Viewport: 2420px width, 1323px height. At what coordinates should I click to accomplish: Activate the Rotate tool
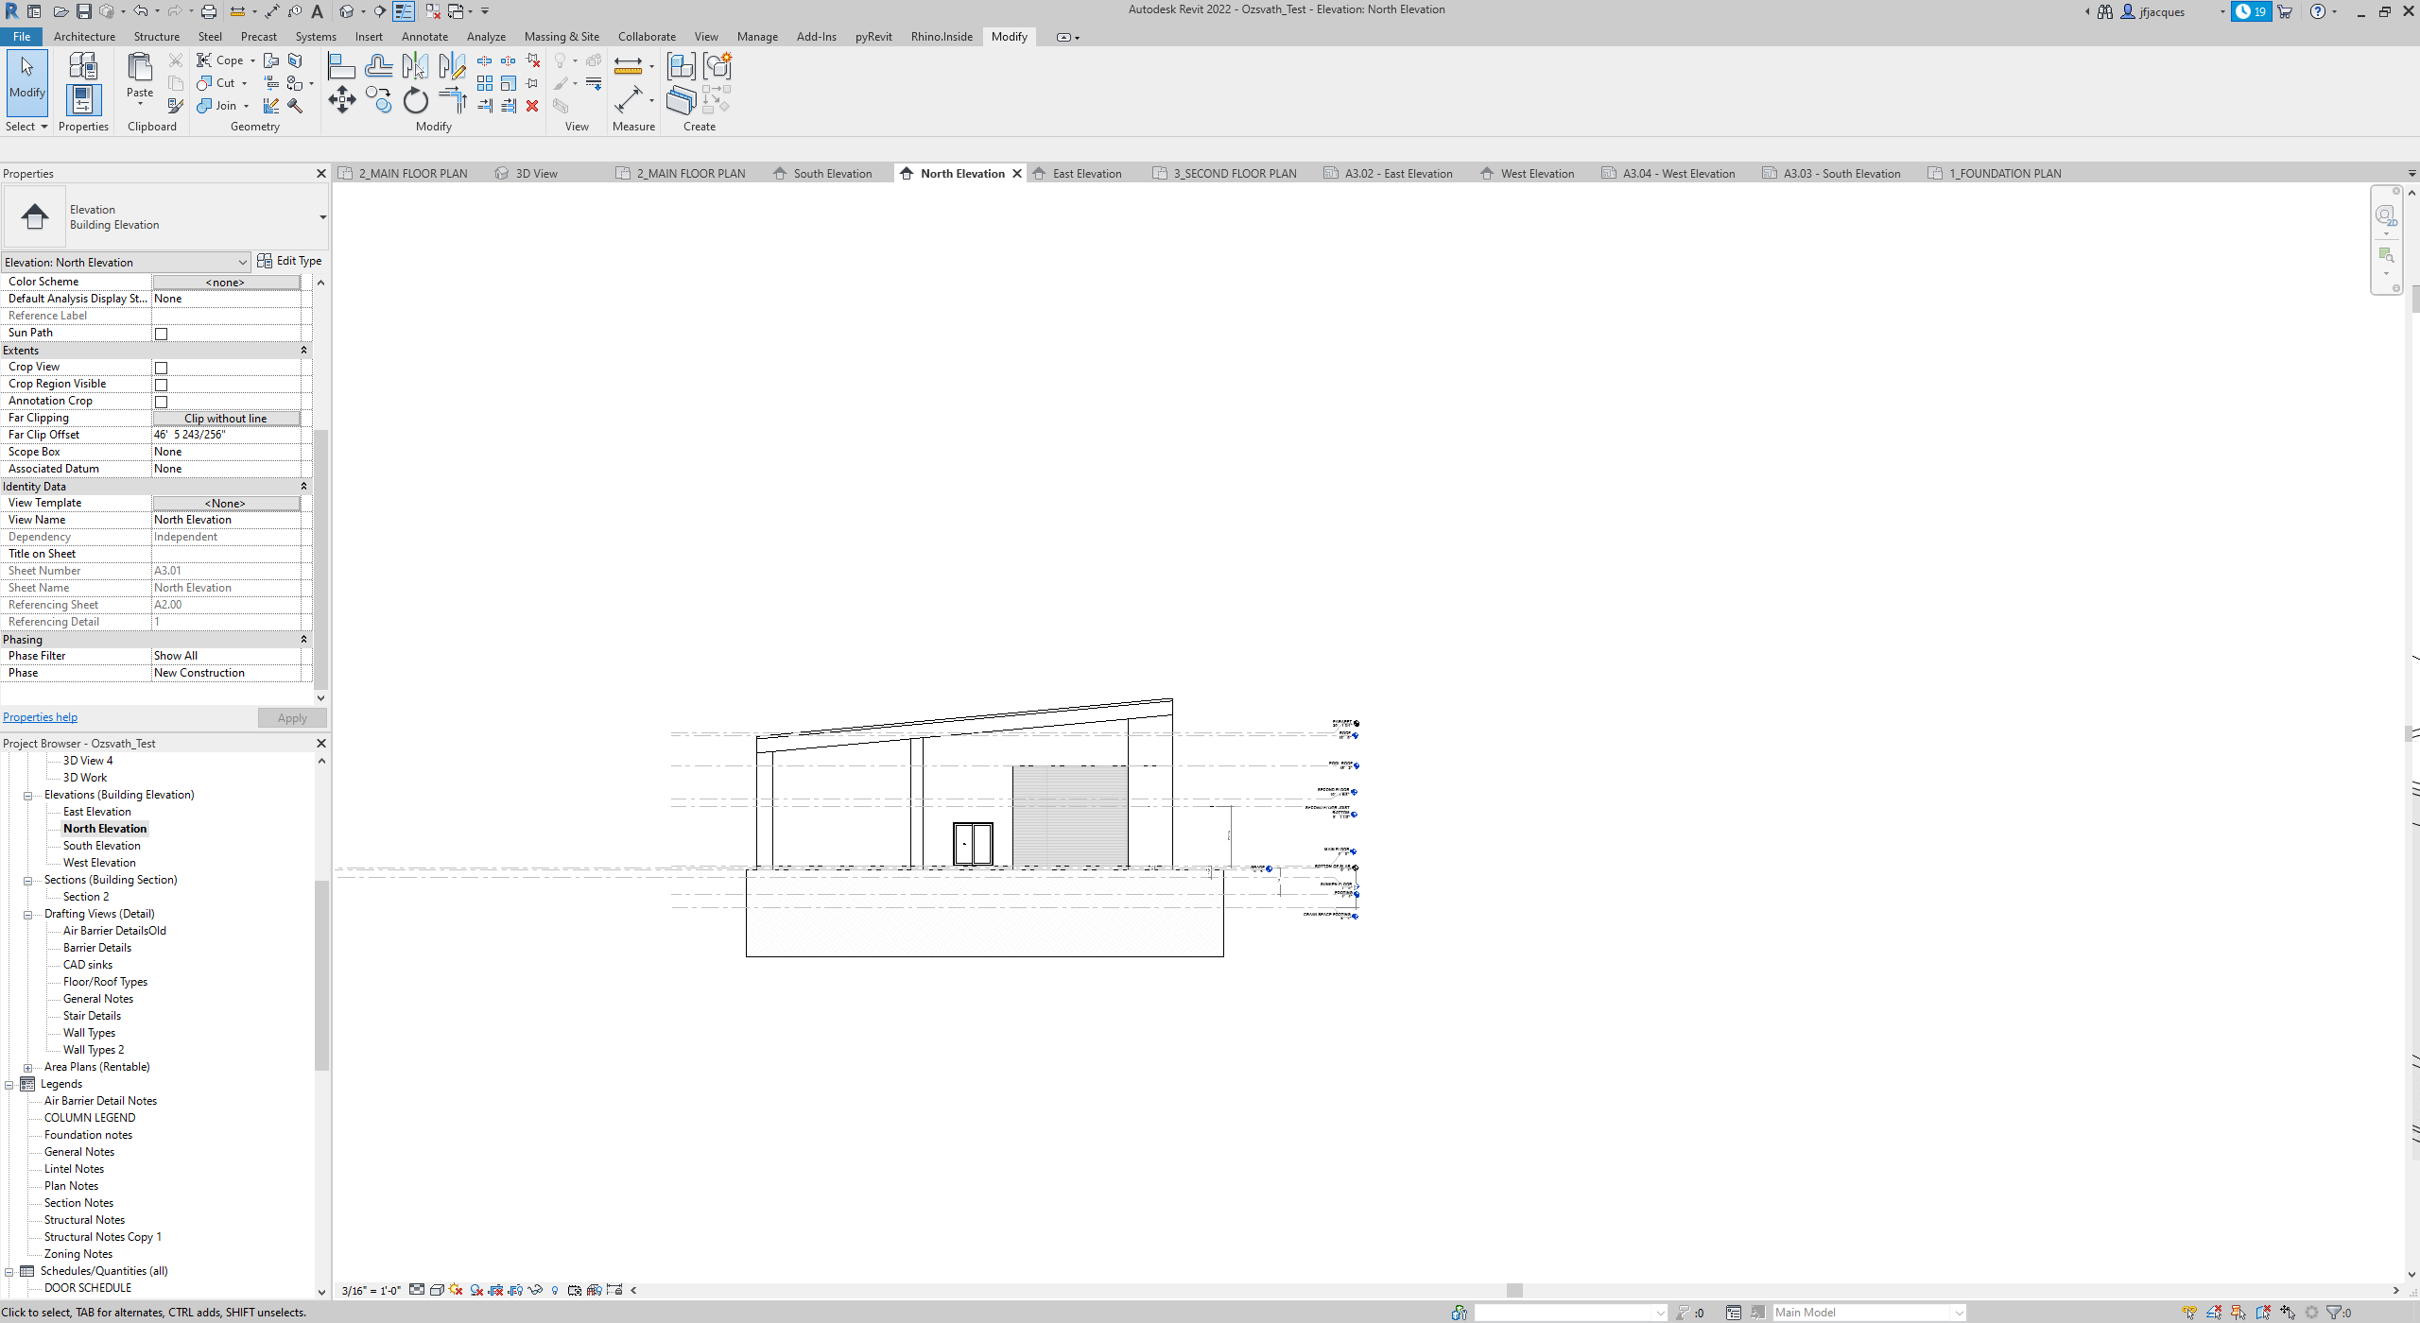click(415, 99)
